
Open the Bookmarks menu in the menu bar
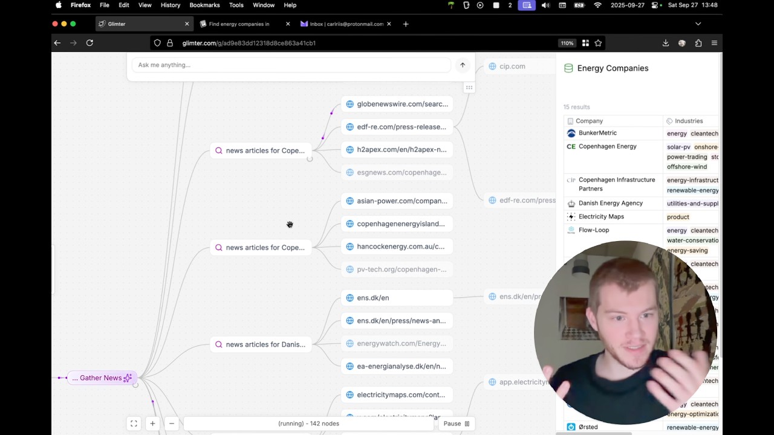click(204, 5)
